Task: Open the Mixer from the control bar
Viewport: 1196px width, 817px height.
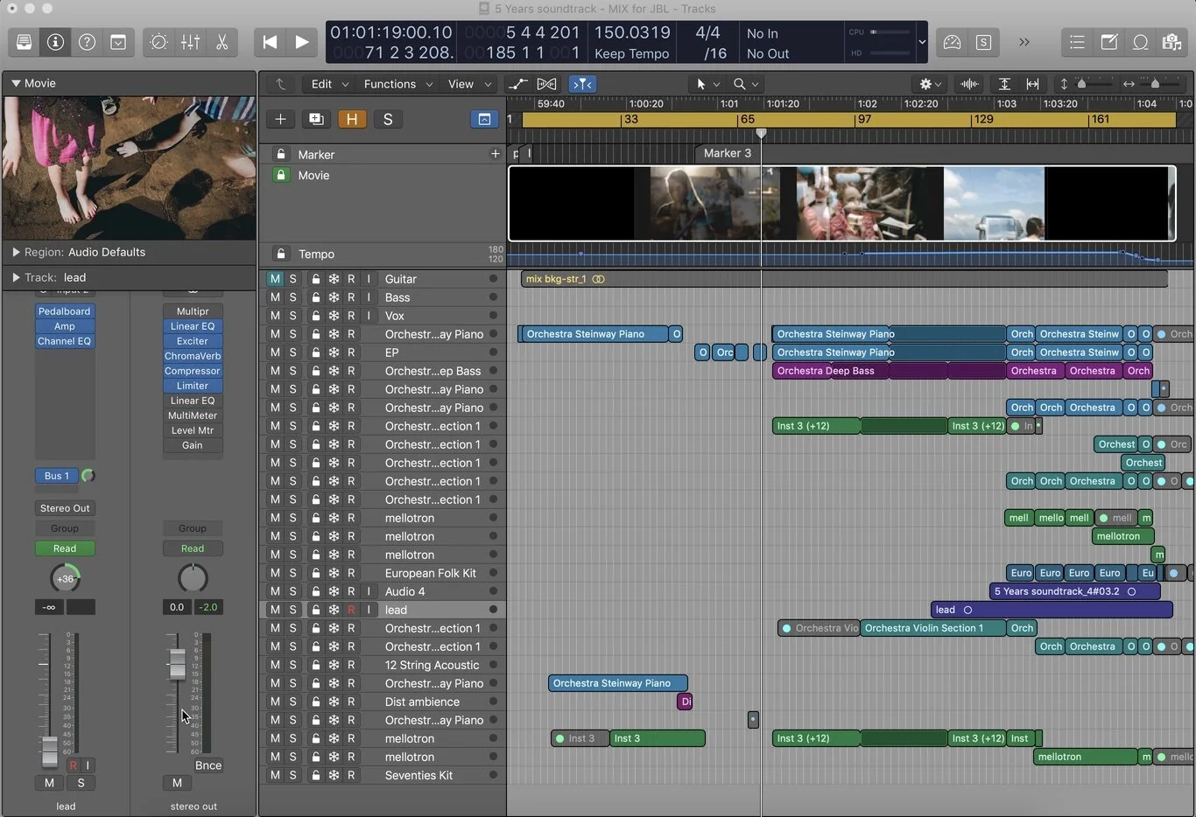Action: (x=190, y=42)
